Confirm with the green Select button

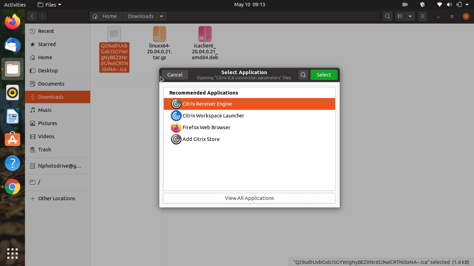324,75
